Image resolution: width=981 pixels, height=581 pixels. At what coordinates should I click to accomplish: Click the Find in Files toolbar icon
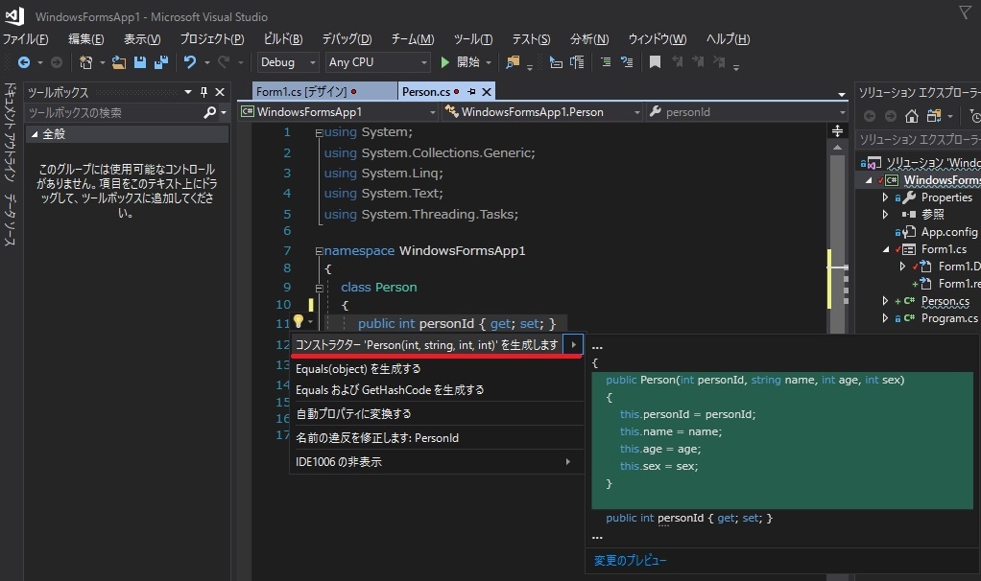point(513,62)
